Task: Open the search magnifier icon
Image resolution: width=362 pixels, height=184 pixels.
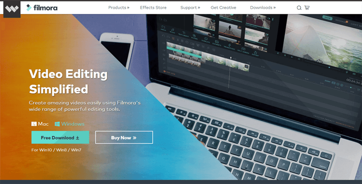Action: tap(299, 8)
